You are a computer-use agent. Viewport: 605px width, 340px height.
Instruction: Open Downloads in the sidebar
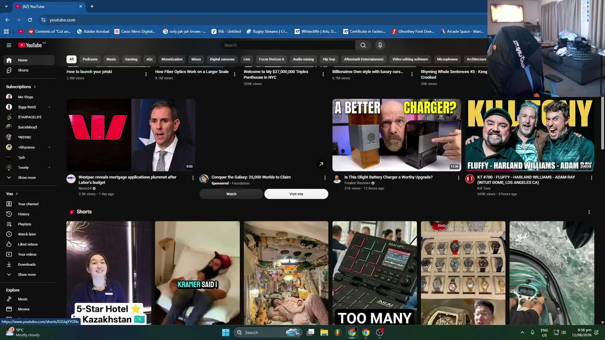pos(28,264)
